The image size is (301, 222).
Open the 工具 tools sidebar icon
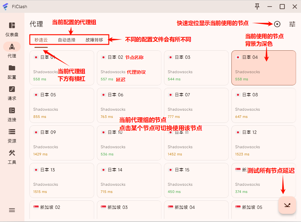(12, 153)
